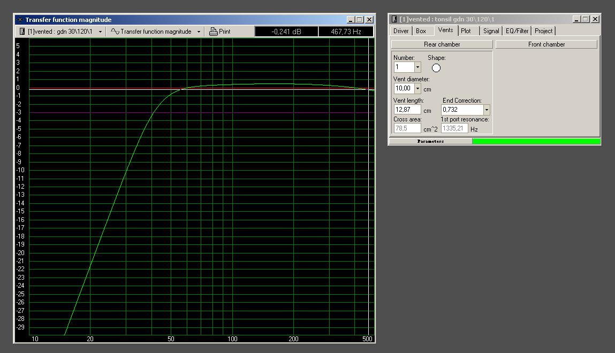Switch to the Driver tab
This screenshot has height=353, width=615.
(x=401, y=31)
